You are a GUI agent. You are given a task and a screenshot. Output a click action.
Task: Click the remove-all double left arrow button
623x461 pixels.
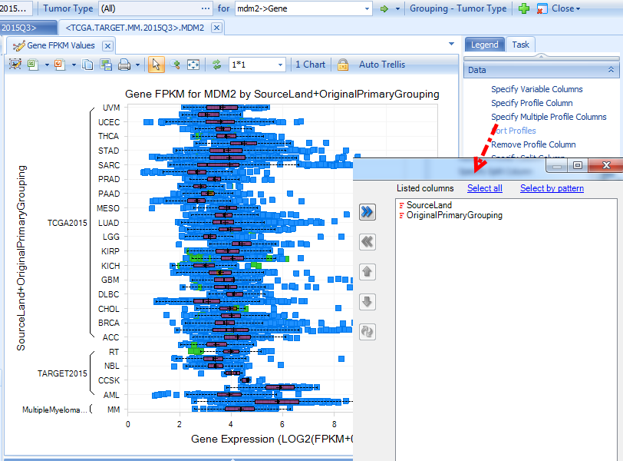(367, 242)
